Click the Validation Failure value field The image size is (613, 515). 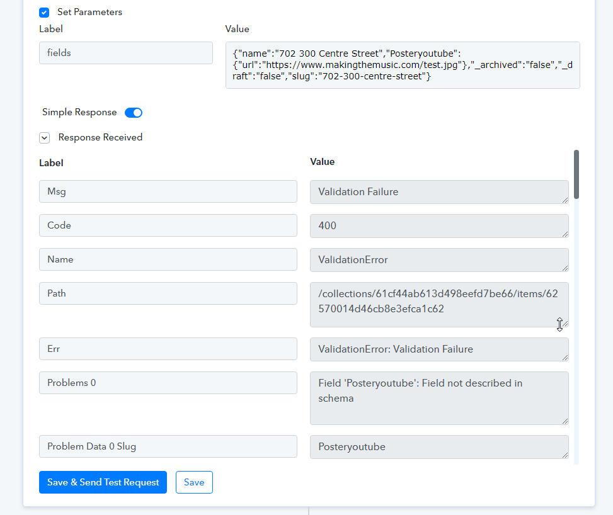[x=439, y=192]
